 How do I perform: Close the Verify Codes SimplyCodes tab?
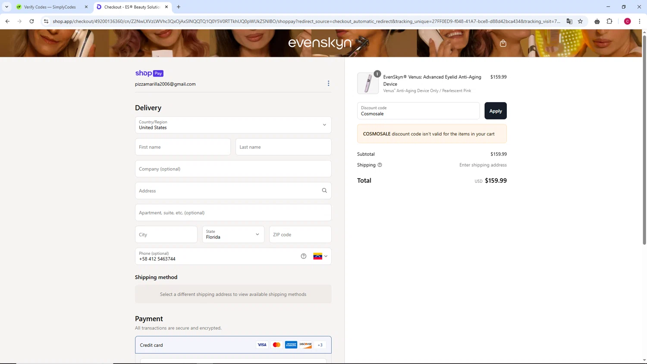coord(86,7)
